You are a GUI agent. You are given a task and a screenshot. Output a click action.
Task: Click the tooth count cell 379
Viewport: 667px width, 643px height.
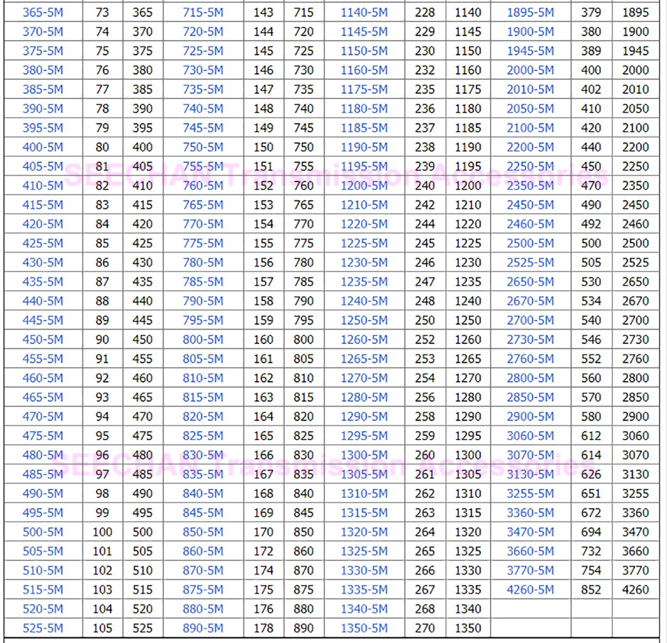tap(591, 12)
